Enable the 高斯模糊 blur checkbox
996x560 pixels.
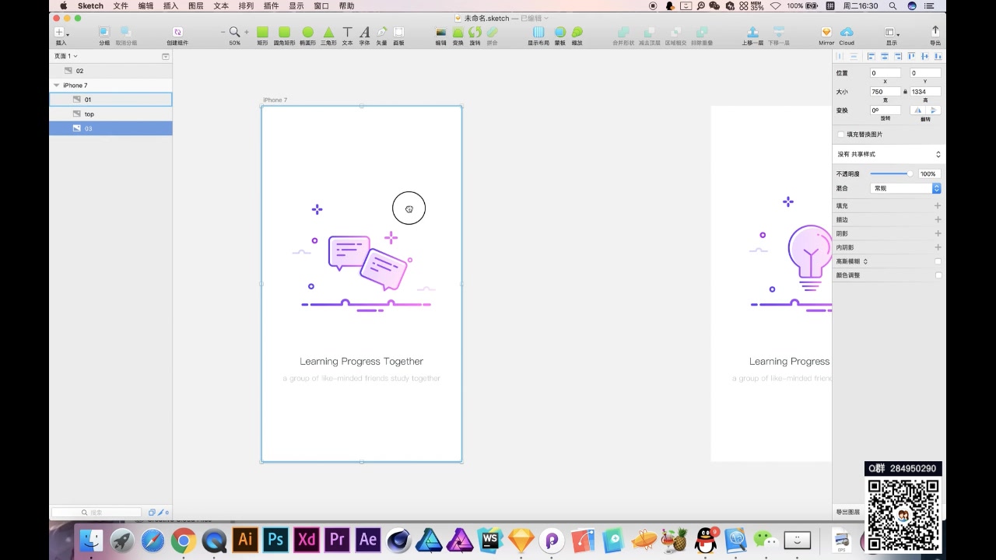click(x=938, y=261)
